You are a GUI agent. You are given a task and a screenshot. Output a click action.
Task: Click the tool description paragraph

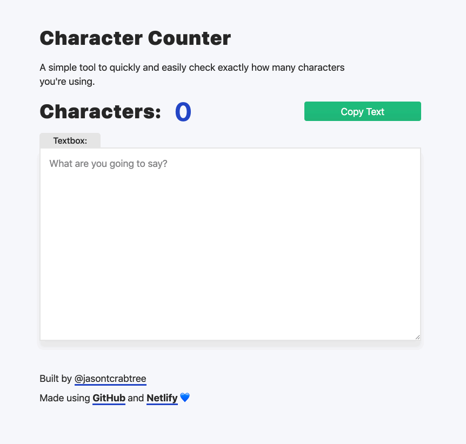click(191, 74)
